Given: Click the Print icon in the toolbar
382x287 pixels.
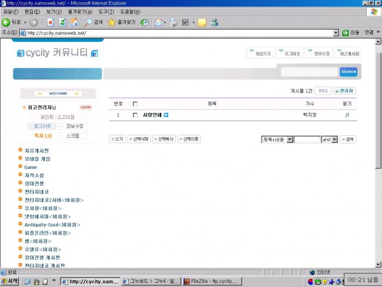Looking at the screenshot, I should point(173,22).
